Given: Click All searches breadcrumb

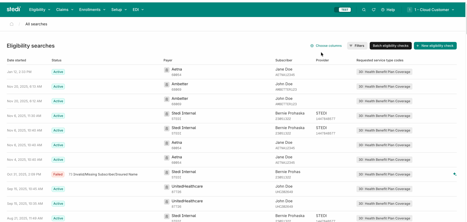Looking at the screenshot, I should pos(36,24).
